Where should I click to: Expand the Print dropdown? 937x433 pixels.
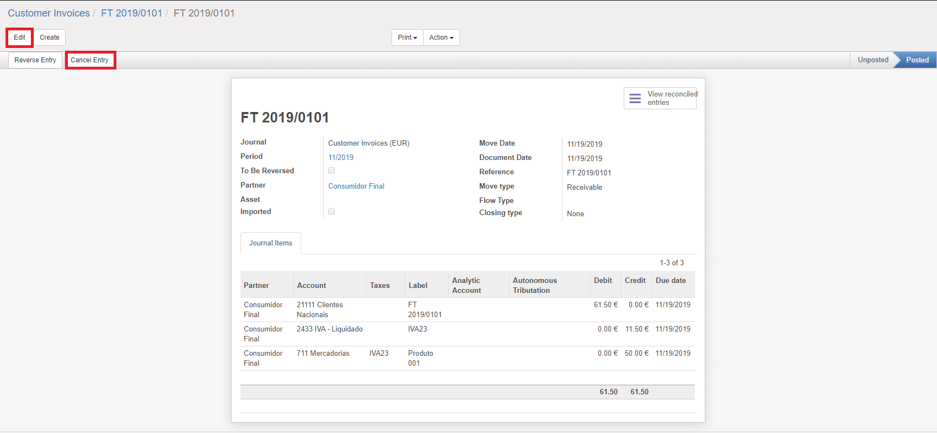408,38
